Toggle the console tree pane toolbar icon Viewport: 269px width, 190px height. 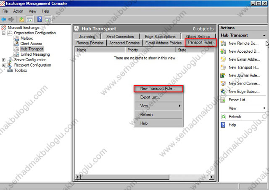29,19
